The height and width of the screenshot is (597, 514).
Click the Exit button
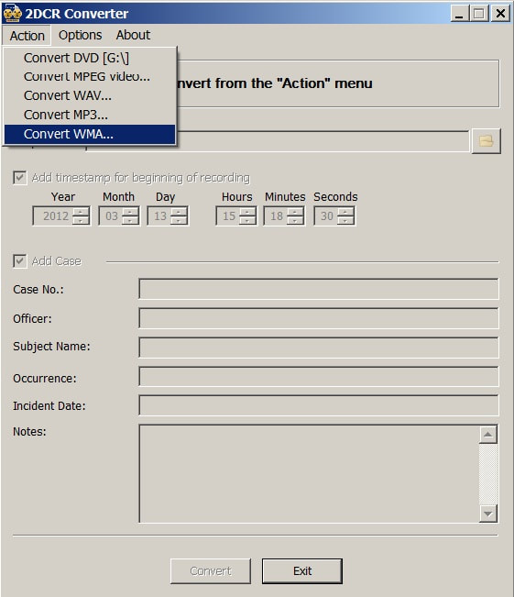coord(302,570)
